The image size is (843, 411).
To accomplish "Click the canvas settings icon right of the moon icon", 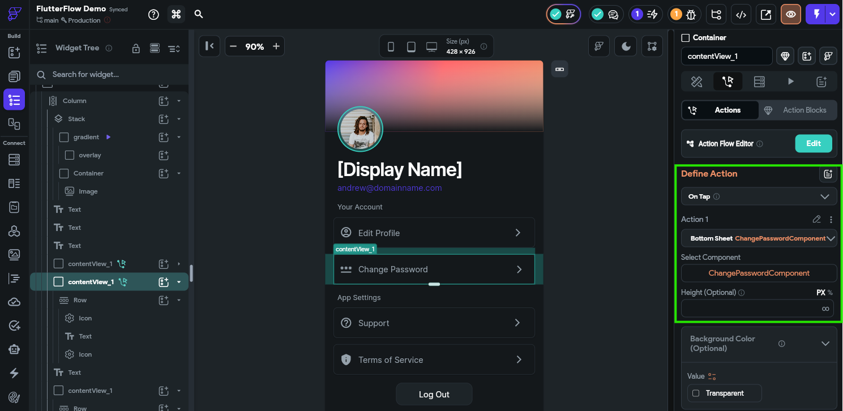I will click(x=652, y=46).
